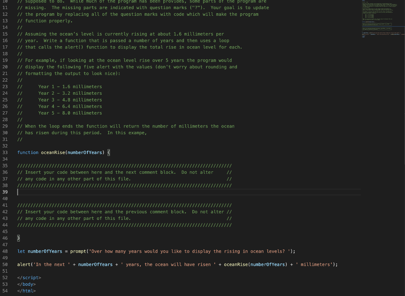The image size is (405, 296).
Task: Click the 'formatting the output to look nice' comment
Action: tap(69, 73)
